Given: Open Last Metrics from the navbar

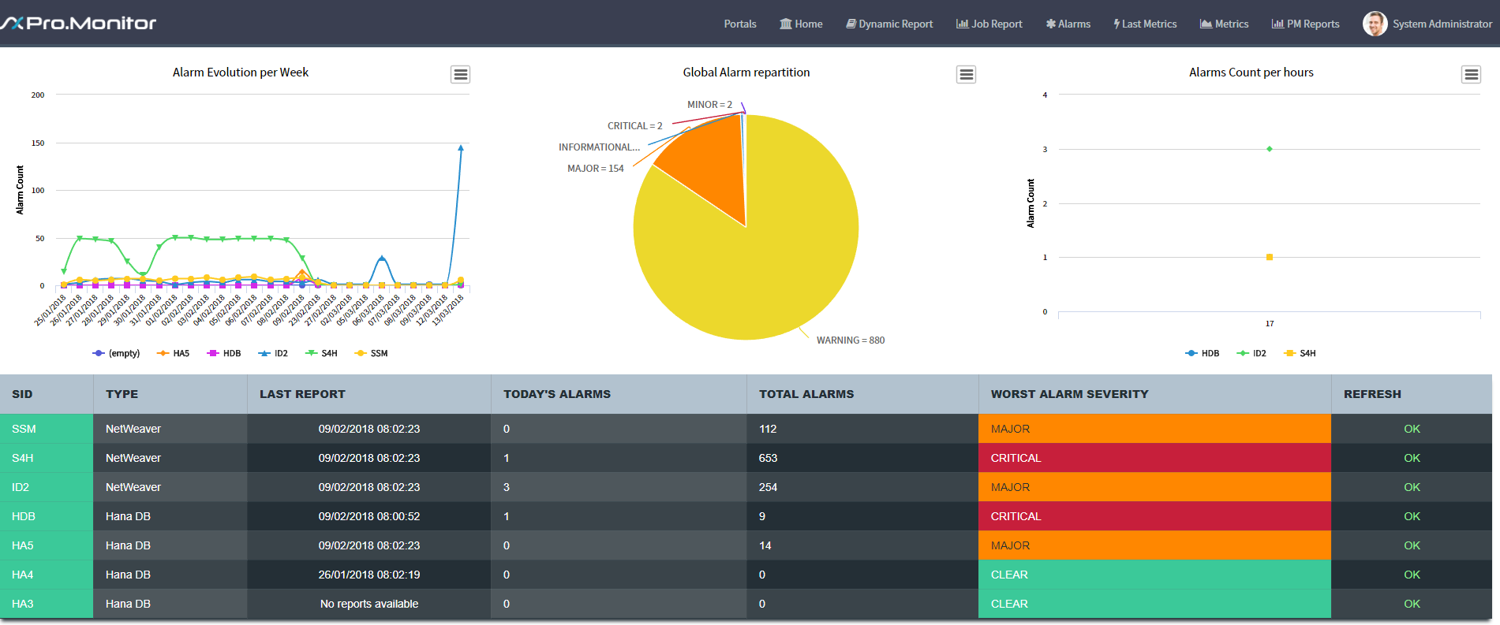Looking at the screenshot, I should [1145, 24].
